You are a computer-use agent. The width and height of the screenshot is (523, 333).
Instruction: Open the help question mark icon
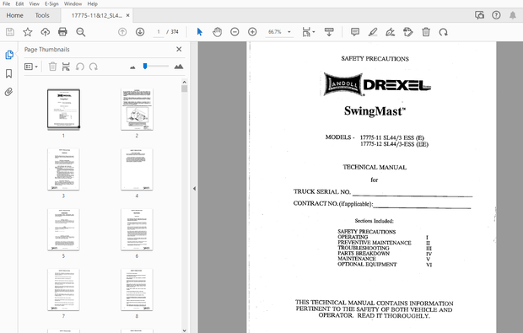coord(496,15)
